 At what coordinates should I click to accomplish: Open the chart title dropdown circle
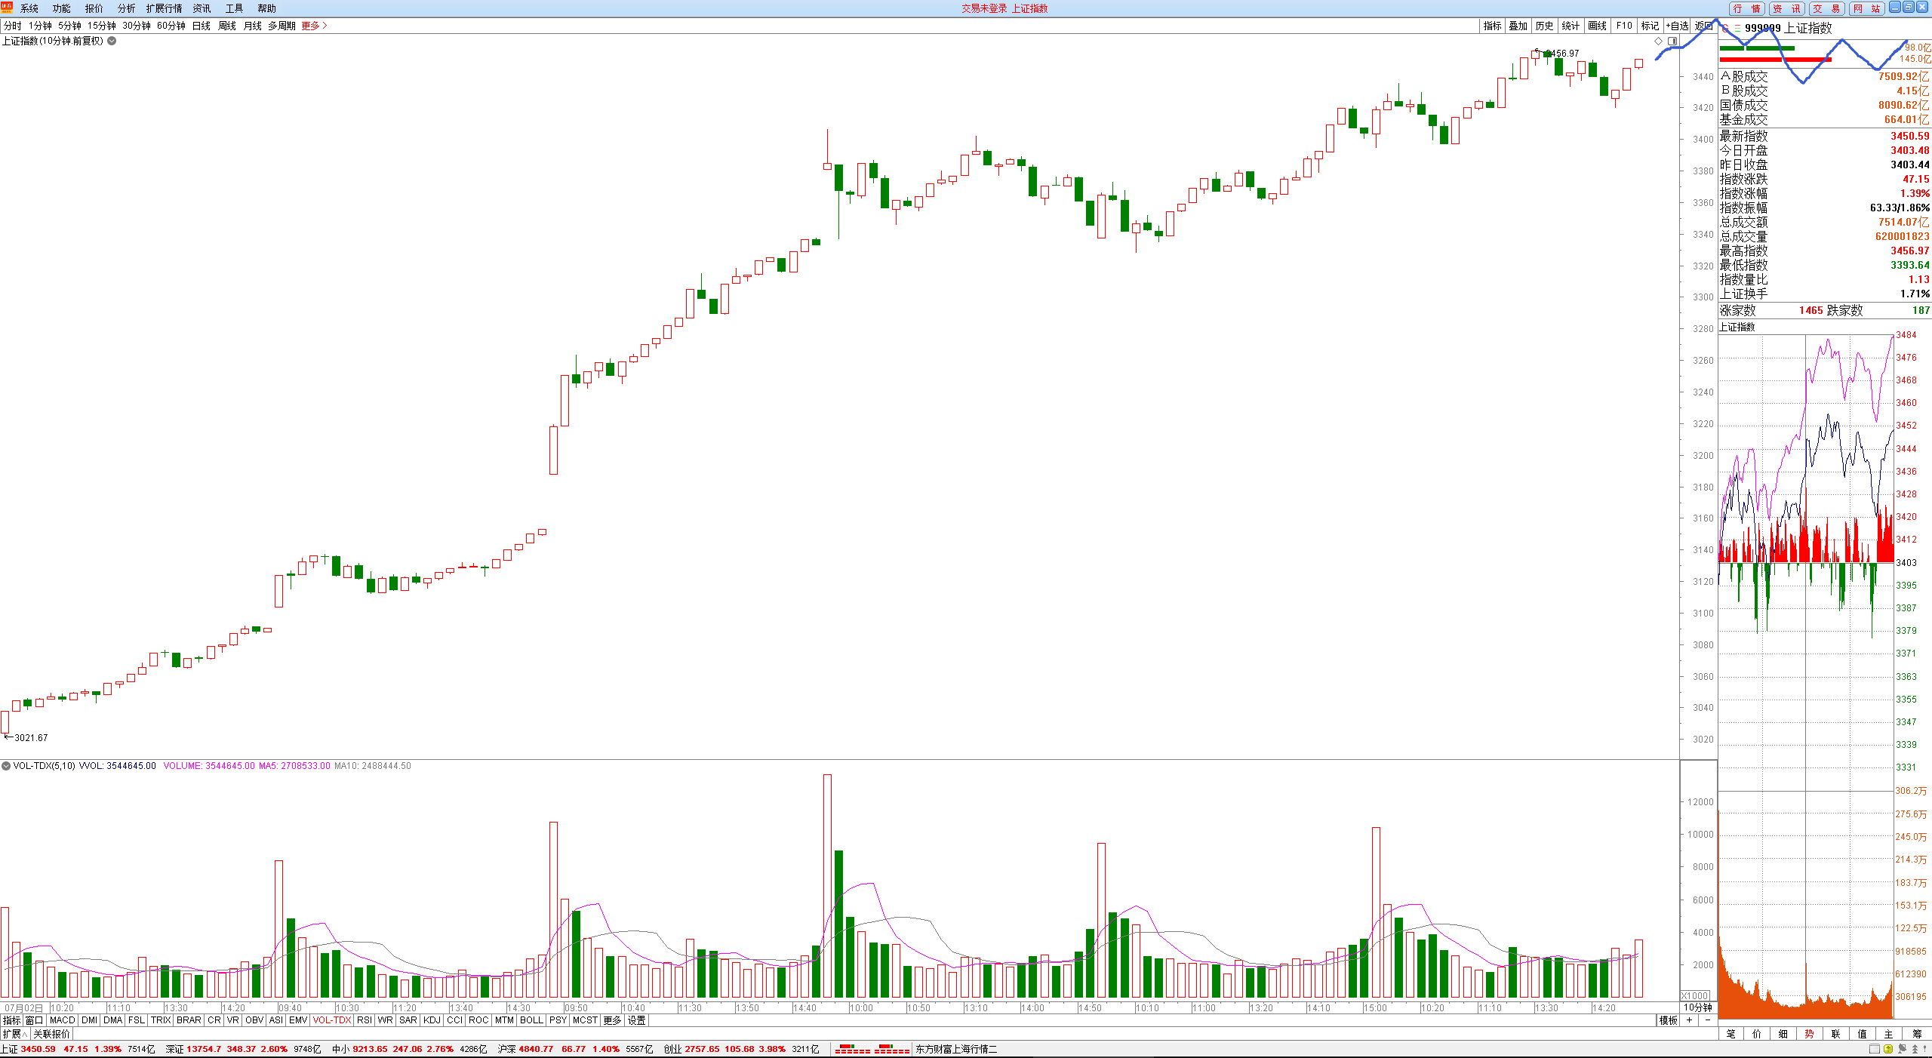(x=112, y=41)
